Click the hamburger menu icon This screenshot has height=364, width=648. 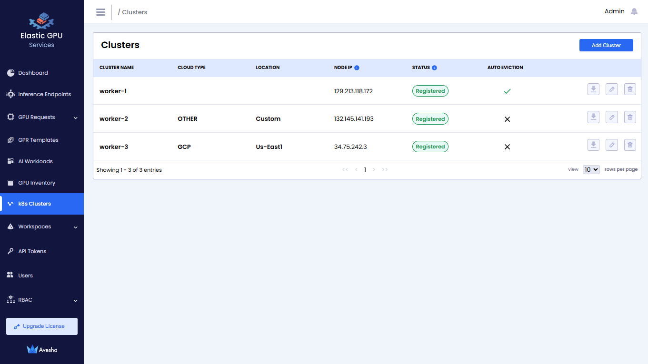coord(100,12)
